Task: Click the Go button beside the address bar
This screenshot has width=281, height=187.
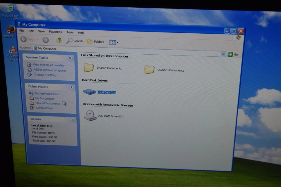Action: (x=233, y=54)
